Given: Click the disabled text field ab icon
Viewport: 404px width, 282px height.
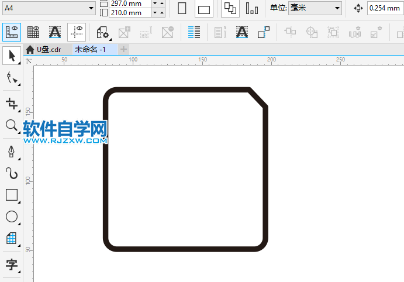Looking at the screenshot, I should click(x=146, y=33).
